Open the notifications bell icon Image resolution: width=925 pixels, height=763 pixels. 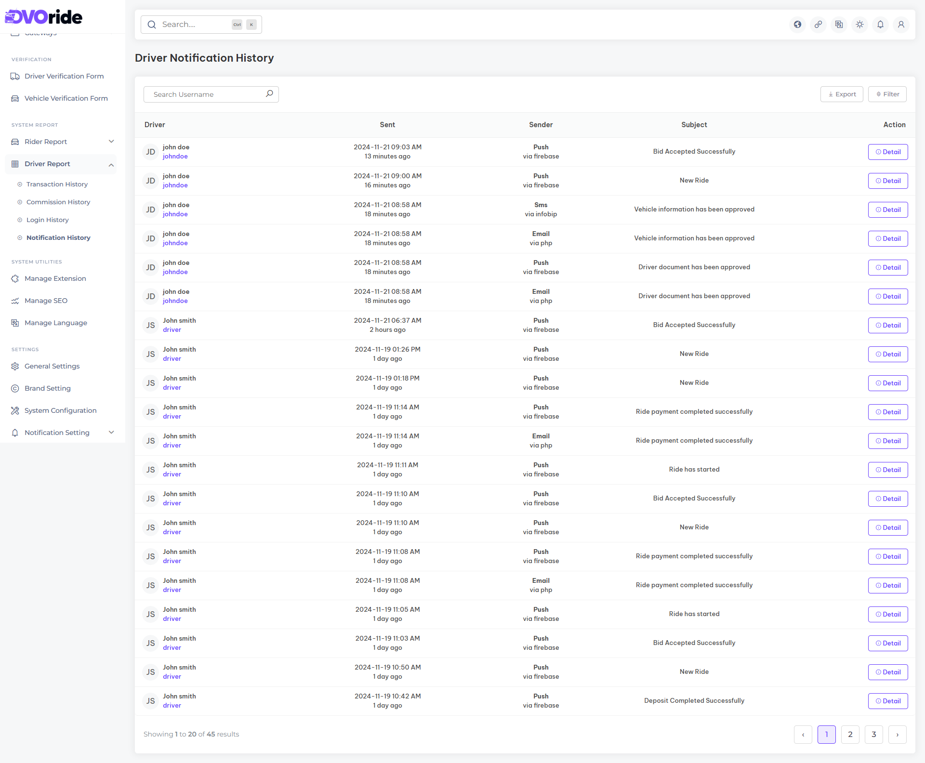(881, 25)
